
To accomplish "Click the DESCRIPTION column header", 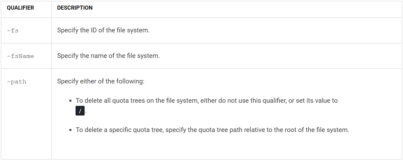I will tap(75, 8).
